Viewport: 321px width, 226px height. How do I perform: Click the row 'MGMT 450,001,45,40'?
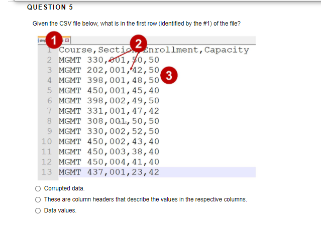pyautogui.click(x=109, y=90)
